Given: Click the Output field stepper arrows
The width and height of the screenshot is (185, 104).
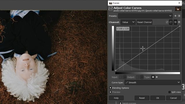Looking at the screenshot, I should pyautogui.click(x=142, y=77).
